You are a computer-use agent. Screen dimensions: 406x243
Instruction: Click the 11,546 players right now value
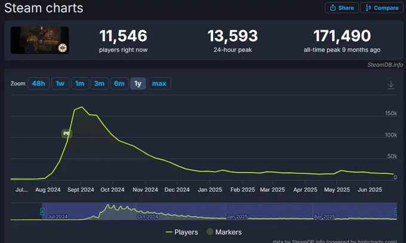pos(123,36)
